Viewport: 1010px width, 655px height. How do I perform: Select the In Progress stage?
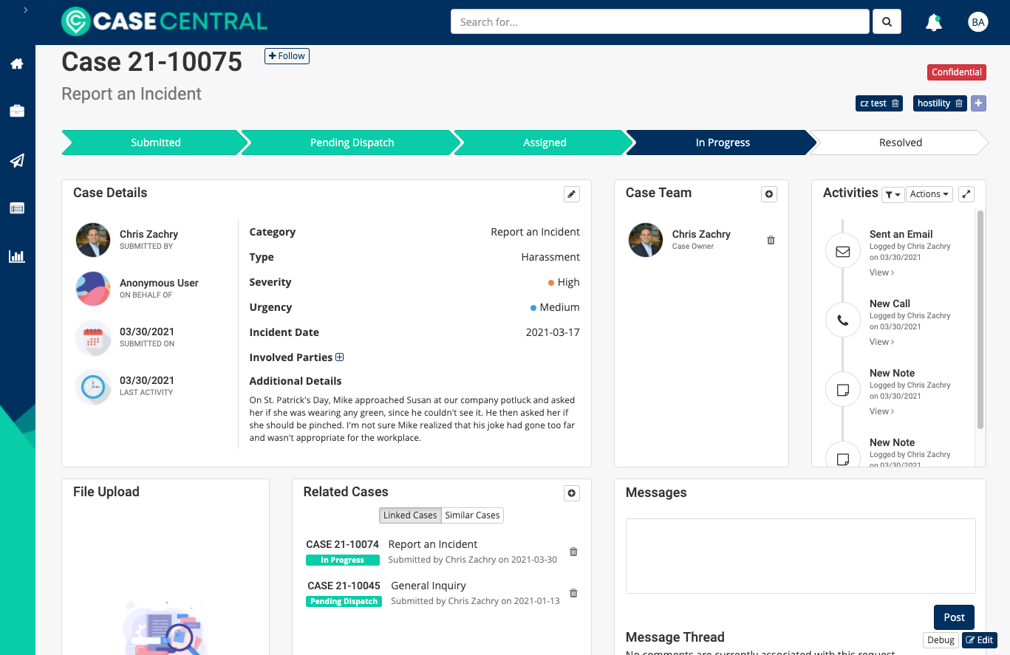(x=723, y=143)
